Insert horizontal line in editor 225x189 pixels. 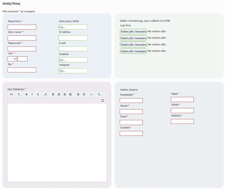coord(91,94)
